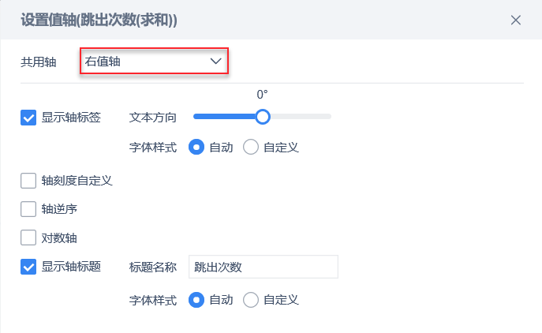Toggle the 显示轴标题 checkbox off
542x333 pixels.
[x=28, y=267]
